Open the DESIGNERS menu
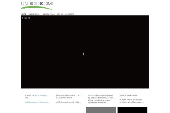 [x=33, y=14]
